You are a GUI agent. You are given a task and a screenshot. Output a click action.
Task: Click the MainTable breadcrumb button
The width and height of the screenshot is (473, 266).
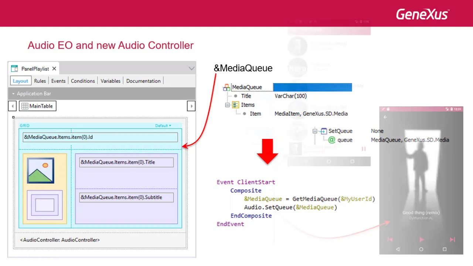tap(38, 106)
